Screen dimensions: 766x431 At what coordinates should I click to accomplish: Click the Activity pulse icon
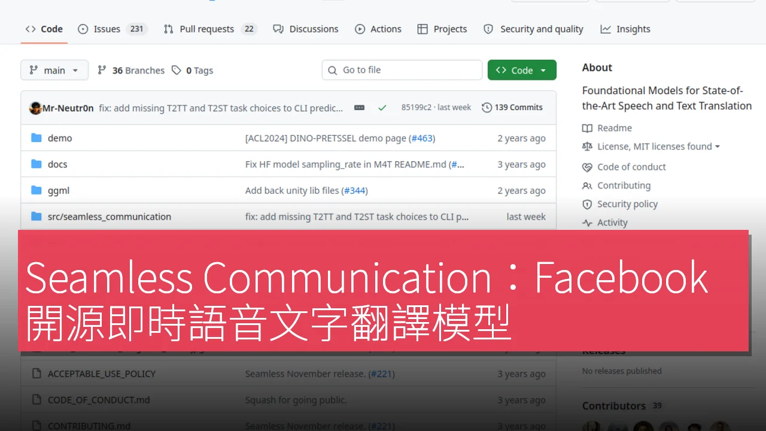(587, 223)
